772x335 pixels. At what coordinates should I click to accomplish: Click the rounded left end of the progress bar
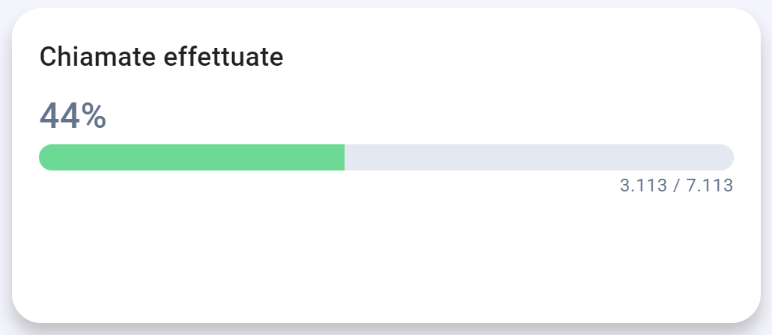[x=46, y=157]
